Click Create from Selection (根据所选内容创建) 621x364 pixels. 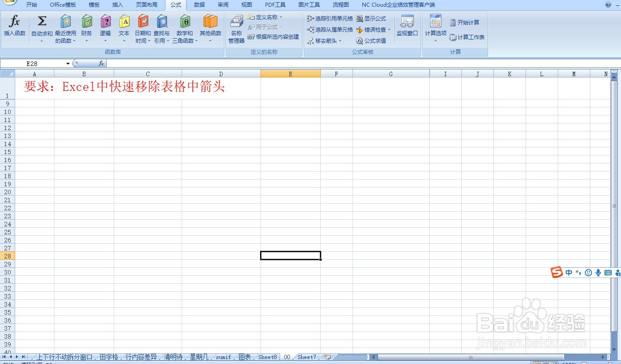point(273,37)
